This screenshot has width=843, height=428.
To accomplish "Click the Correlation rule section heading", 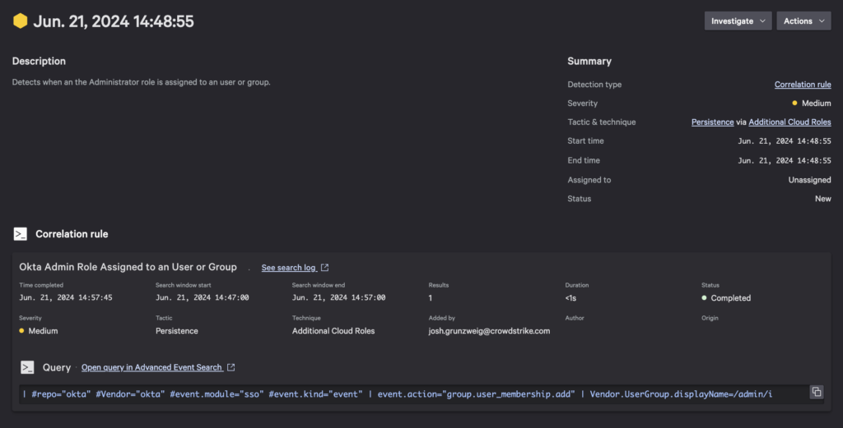I will coord(72,234).
